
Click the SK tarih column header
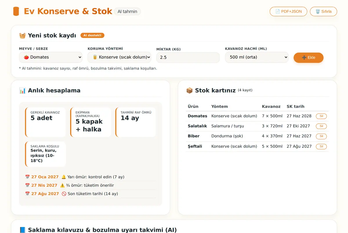tap(296, 106)
